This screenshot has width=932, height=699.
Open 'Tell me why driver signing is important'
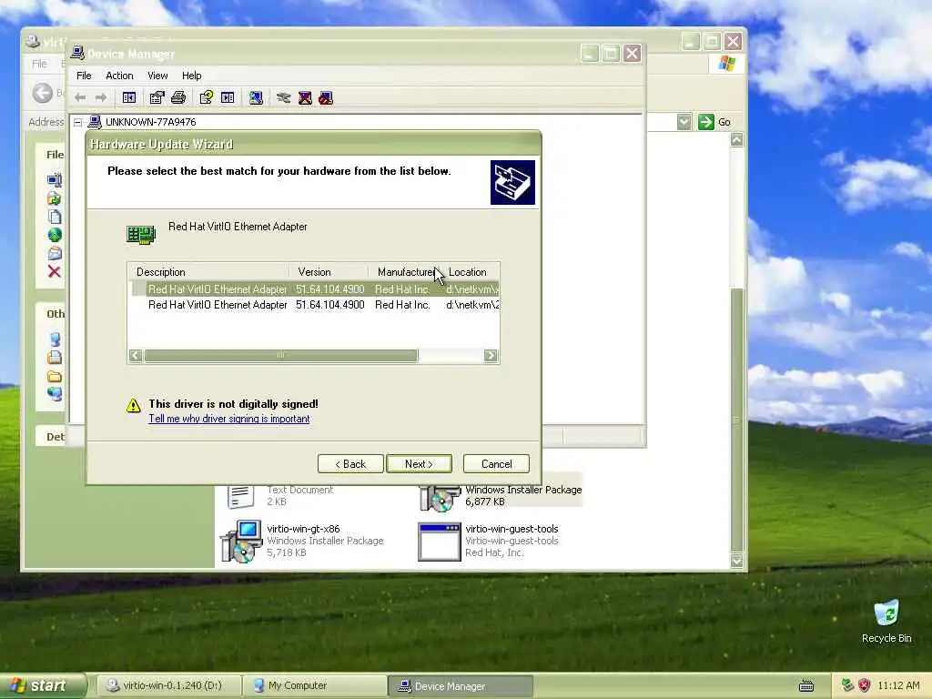228,419
